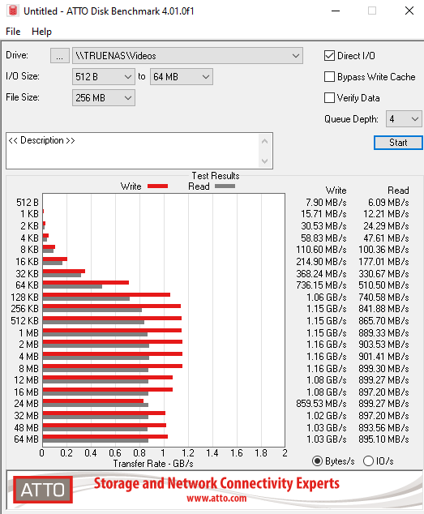
Task: Open the 64 MB maximum I/O size dropdown
Action: click(x=182, y=77)
